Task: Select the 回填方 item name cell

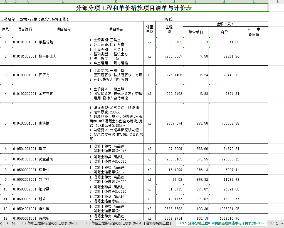Action: click(63, 75)
